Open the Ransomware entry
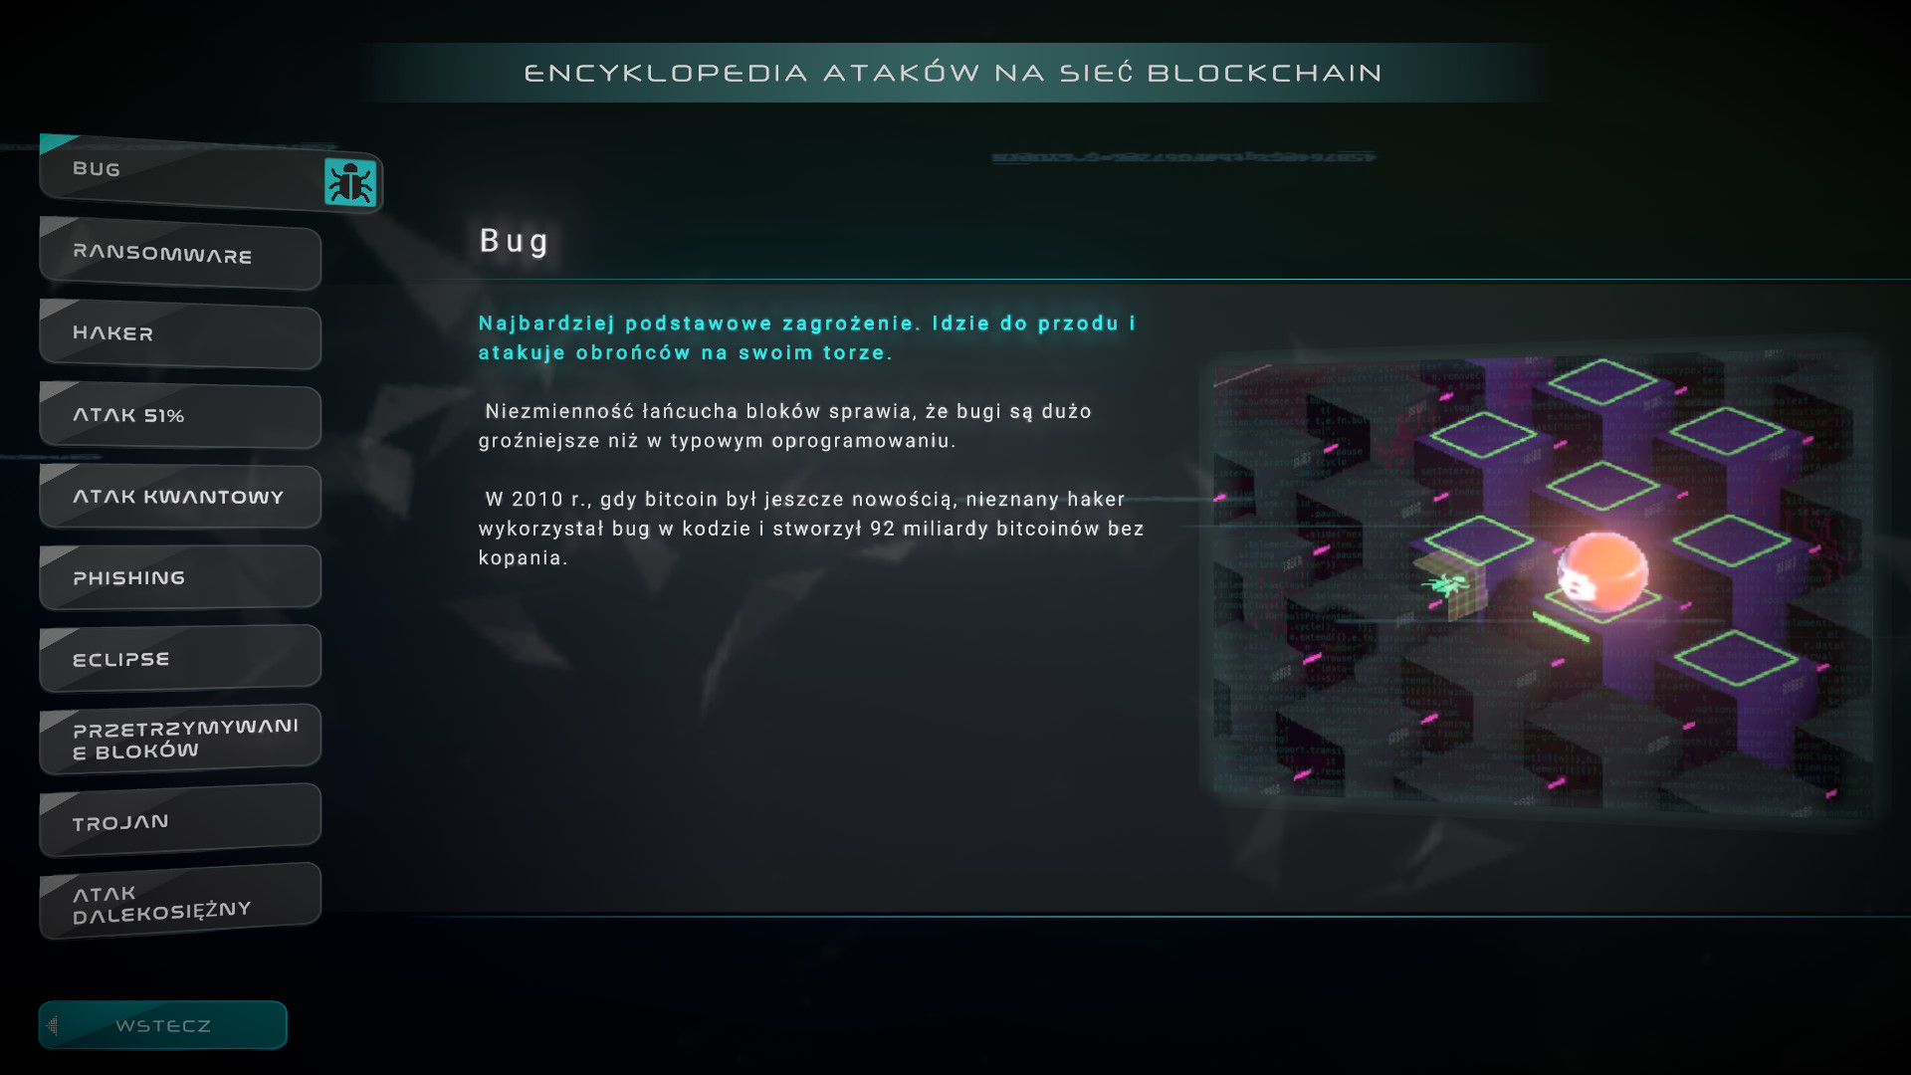 tap(180, 254)
